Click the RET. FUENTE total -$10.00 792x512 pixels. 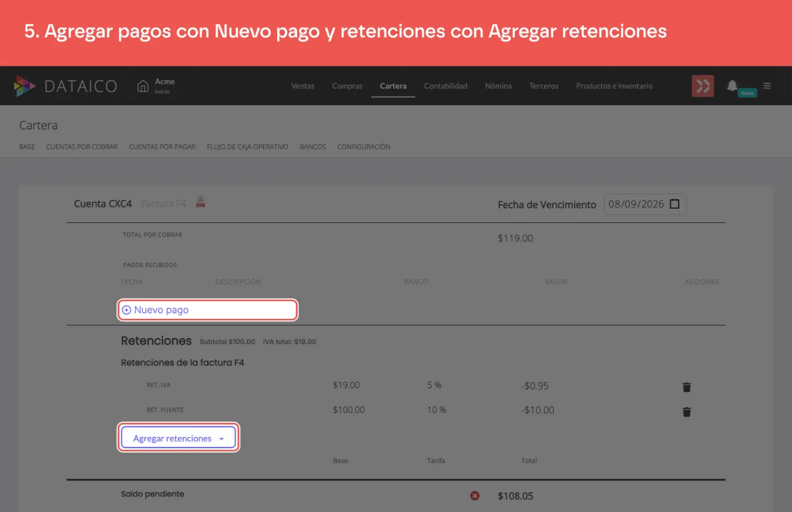pos(538,410)
